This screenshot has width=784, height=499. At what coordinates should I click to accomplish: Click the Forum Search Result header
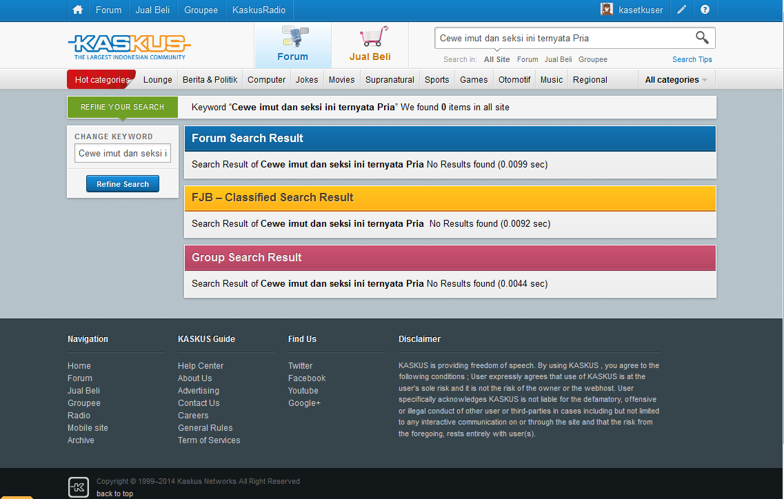point(450,139)
